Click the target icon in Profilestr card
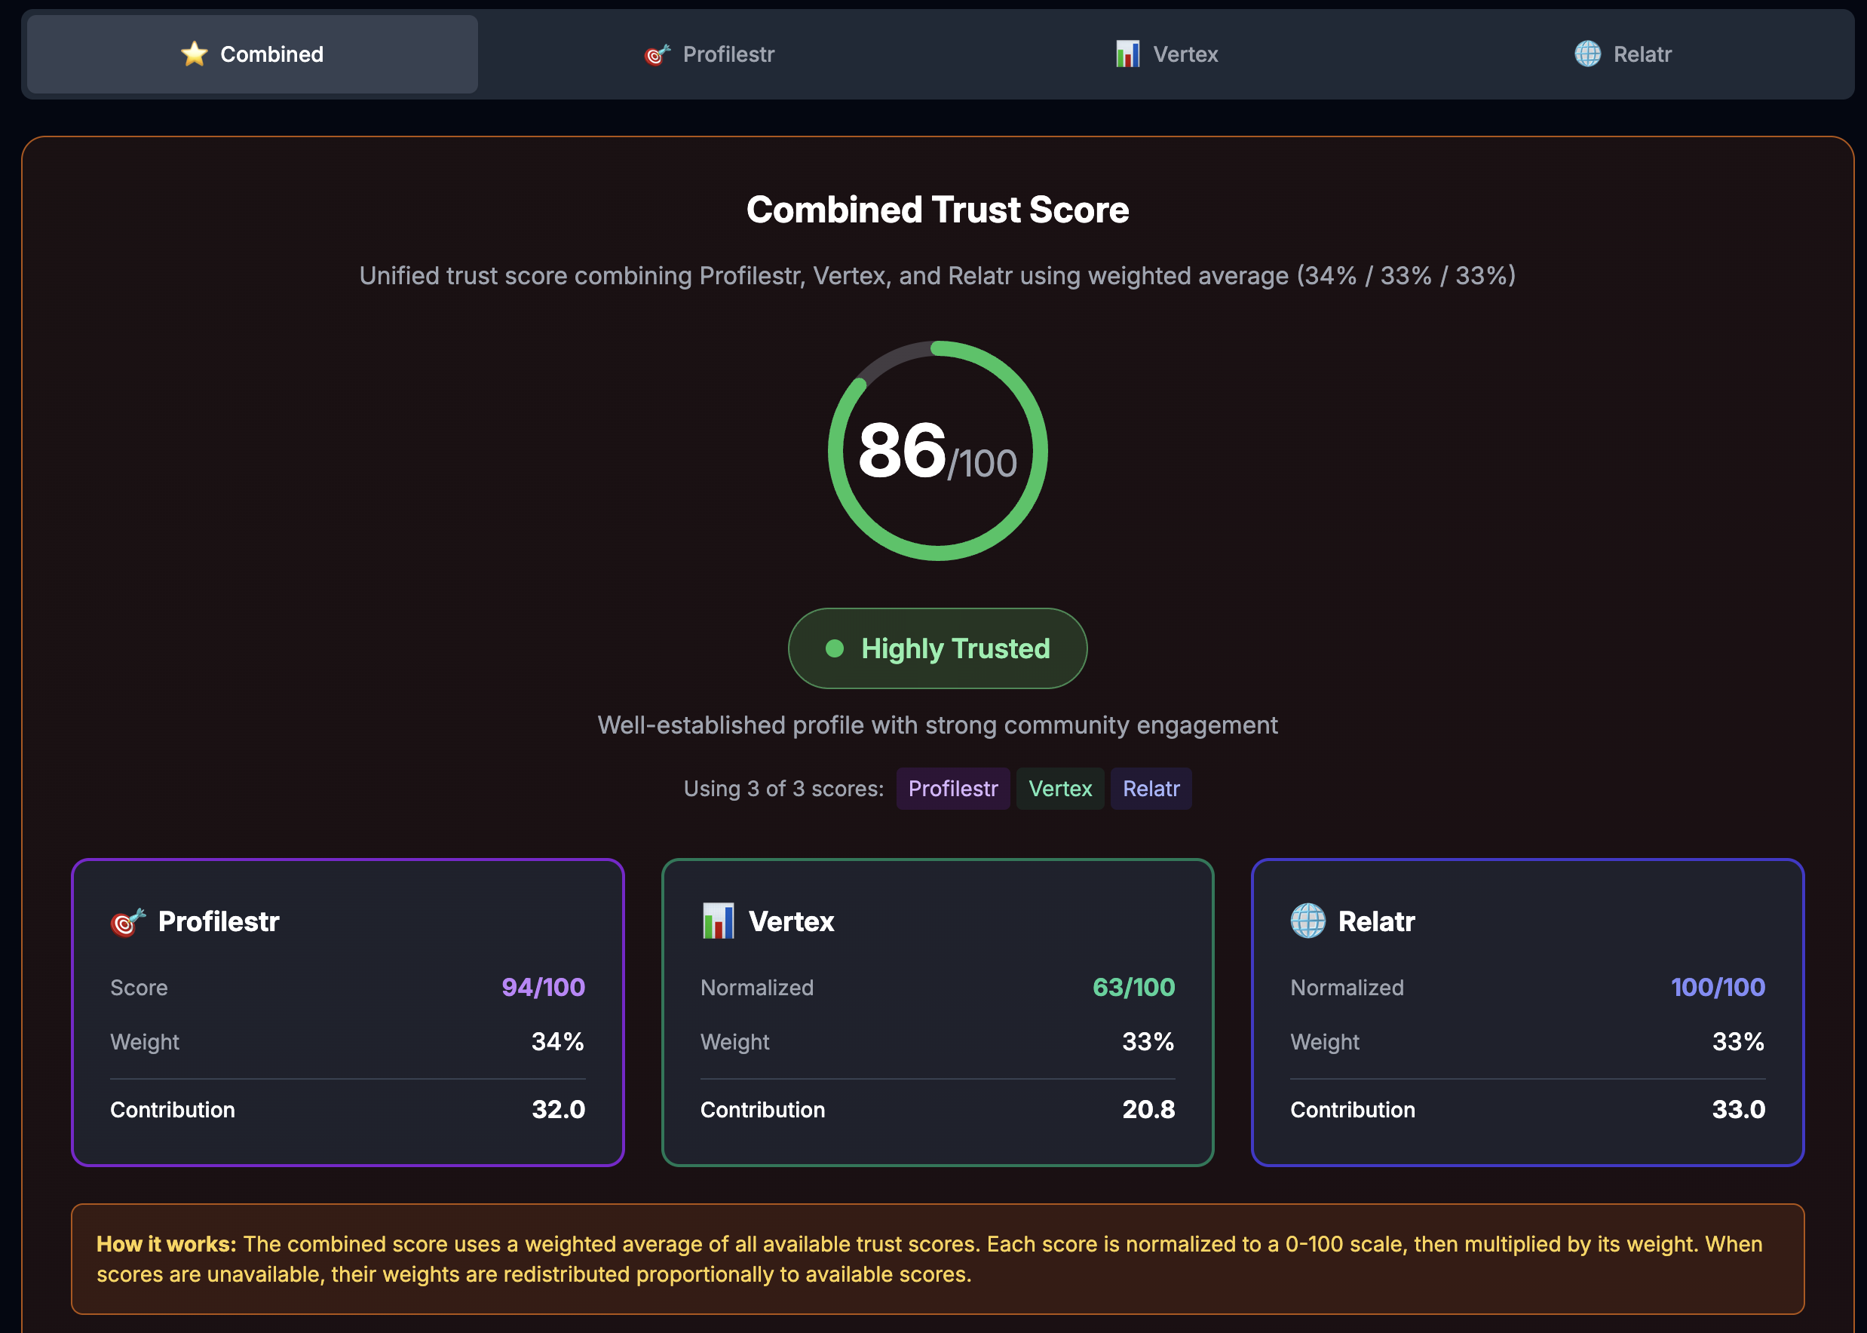This screenshot has height=1333, width=1867. point(128,922)
